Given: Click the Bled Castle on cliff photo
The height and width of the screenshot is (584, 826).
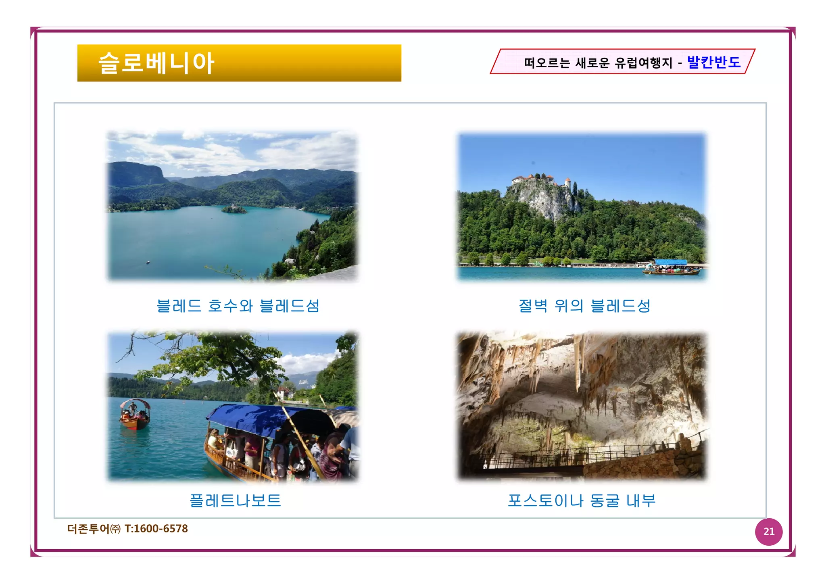Looking at the screenshot, I should click(582, 206).
